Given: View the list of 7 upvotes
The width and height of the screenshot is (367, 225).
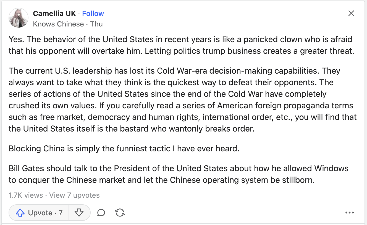Looking at the screenshot, I should (x=74, y=195).
